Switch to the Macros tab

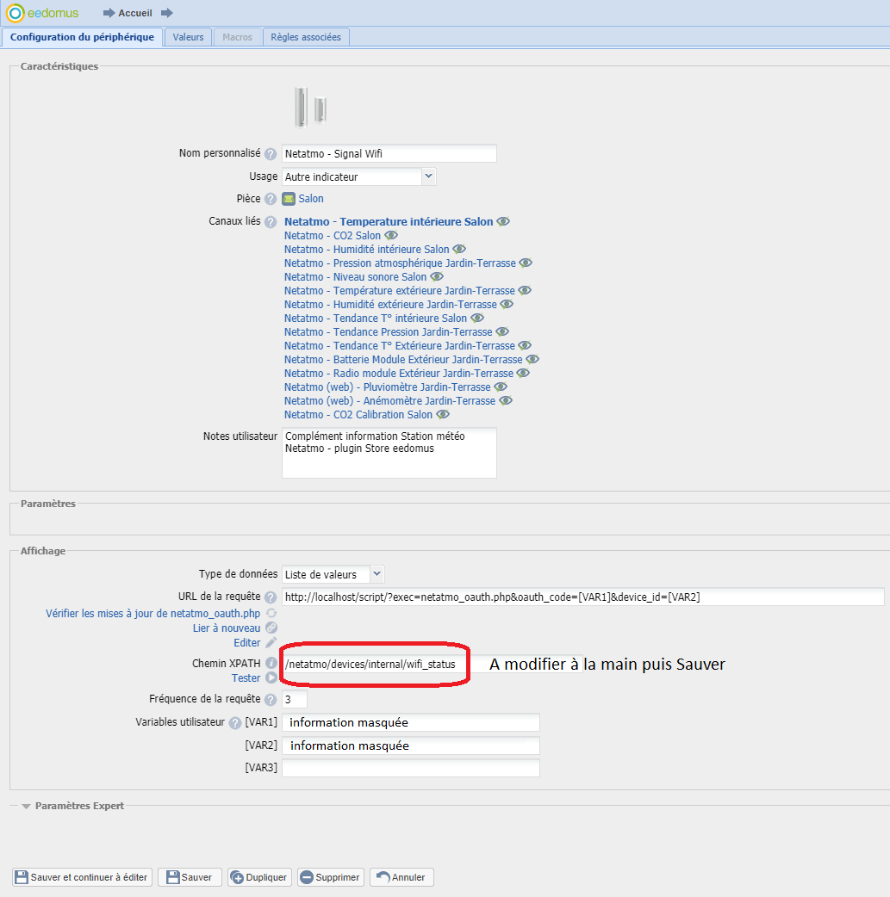[238, 37]
